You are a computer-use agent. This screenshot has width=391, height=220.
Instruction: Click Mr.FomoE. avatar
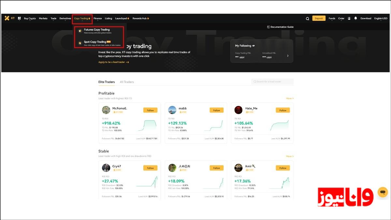(106, 110)
